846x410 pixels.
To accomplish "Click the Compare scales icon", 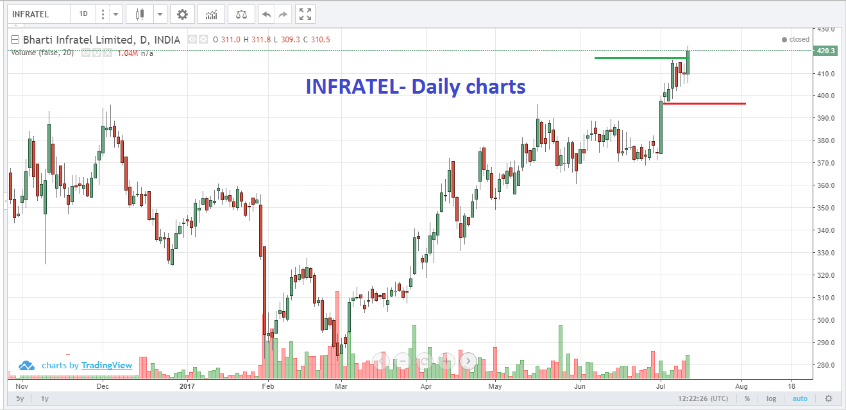I will (x=241, y=13).
